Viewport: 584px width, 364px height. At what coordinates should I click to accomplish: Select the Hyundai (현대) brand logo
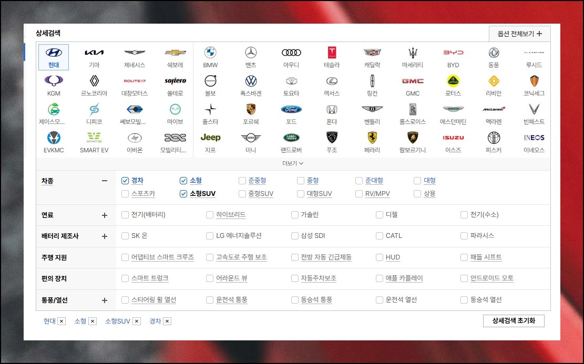point(54,53)
